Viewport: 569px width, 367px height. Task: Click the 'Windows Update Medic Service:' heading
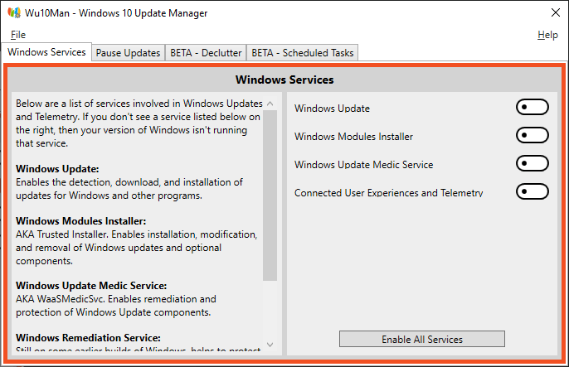91,286
